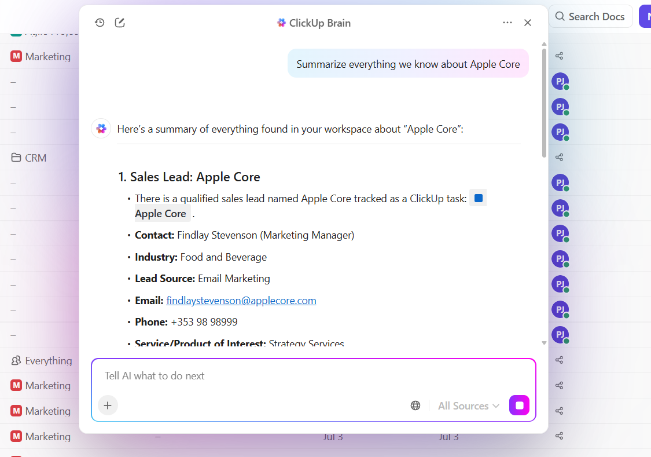Click the 'There is a qualified sales lead' sentence
The height and width of the screenshot is (457, 651).
coord(301,199)
